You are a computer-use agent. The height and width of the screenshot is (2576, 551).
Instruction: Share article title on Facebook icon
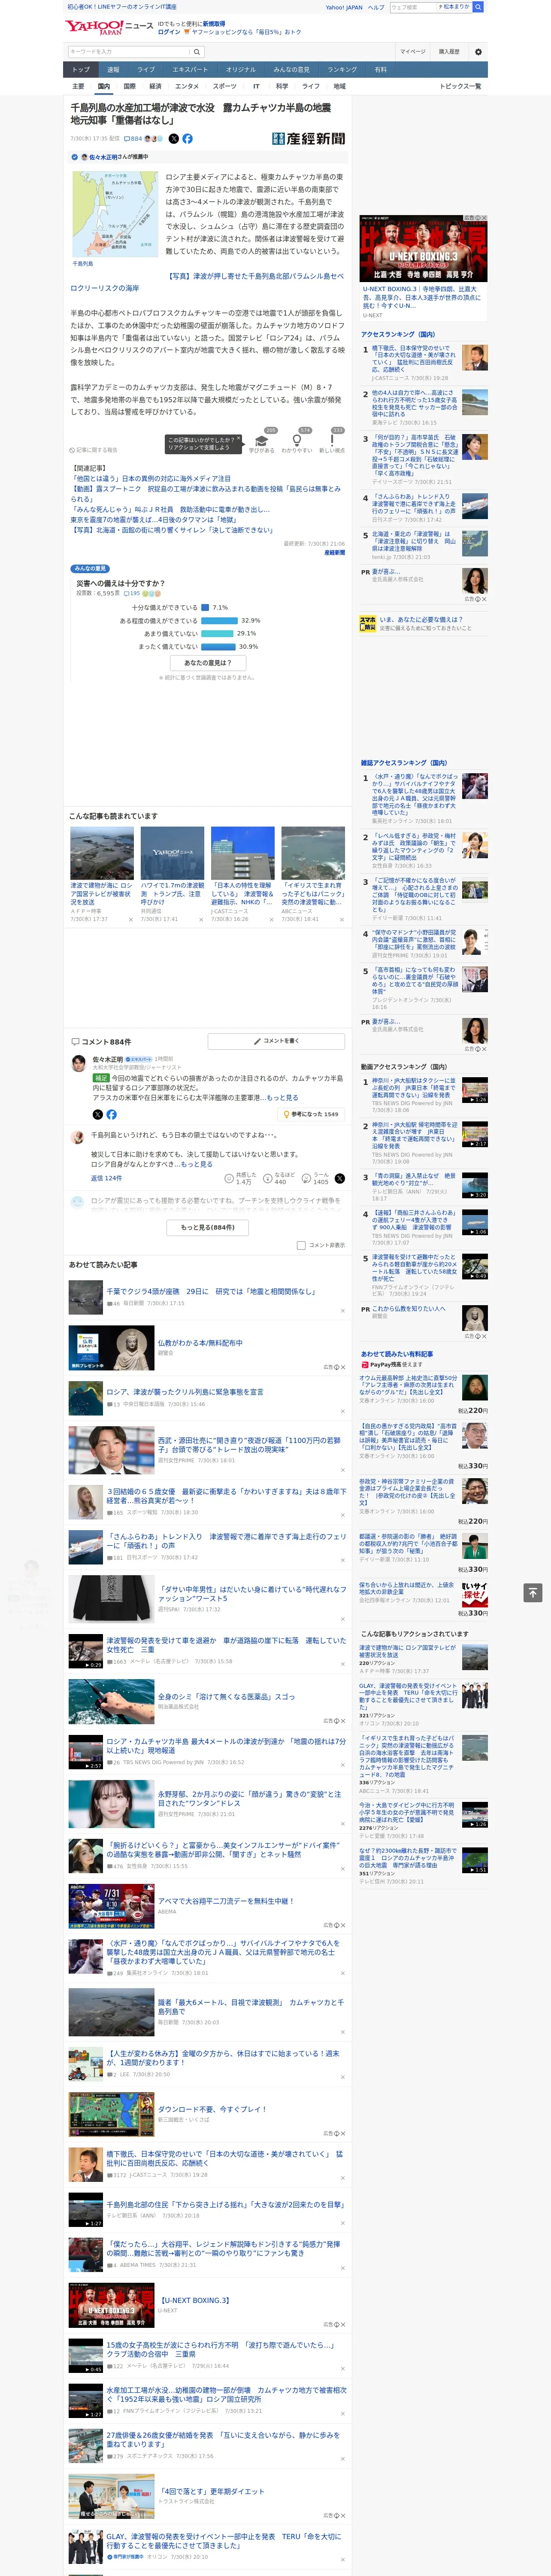click(x=187, y=139)
